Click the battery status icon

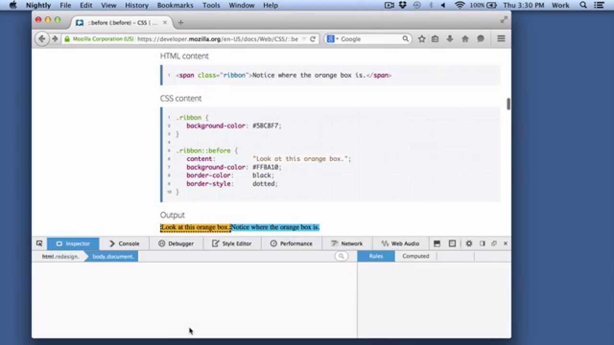click(491, 5)
